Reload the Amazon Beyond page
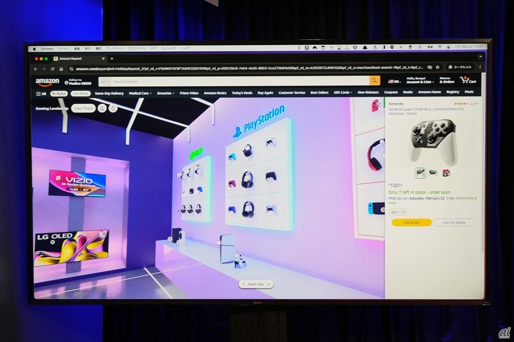Viewport: 514px width, 342px height. click(x=52, y=69)
